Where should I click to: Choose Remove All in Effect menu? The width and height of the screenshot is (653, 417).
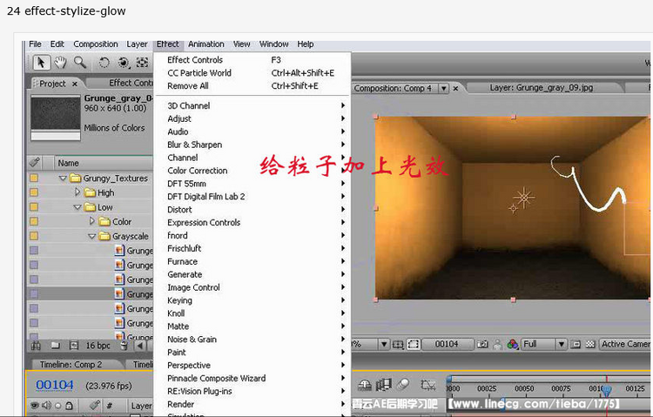pyautogui.click(x=252, y=86)
